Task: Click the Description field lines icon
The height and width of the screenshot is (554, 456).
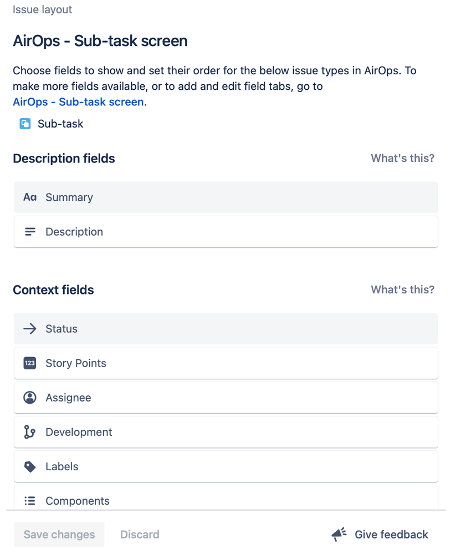Action: click(x=30, y=232)
